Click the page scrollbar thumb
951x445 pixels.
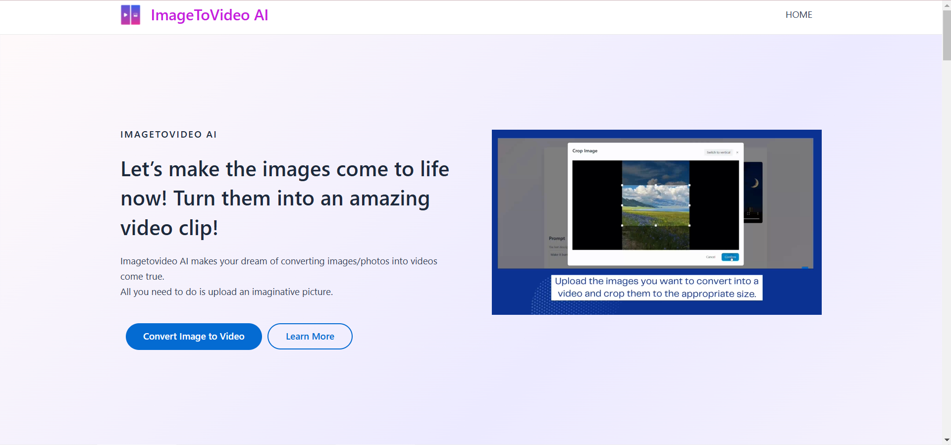tap(947, 35)
